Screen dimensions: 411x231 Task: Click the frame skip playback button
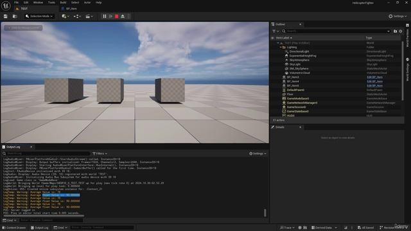[x=110, y=16]
